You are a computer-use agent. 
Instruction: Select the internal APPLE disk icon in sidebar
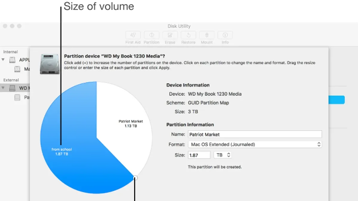tap(12, 60)
